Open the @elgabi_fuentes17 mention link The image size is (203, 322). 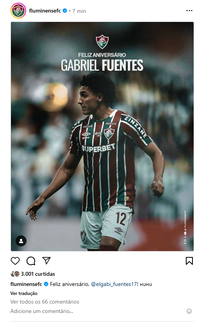click(x=114, y=284)
